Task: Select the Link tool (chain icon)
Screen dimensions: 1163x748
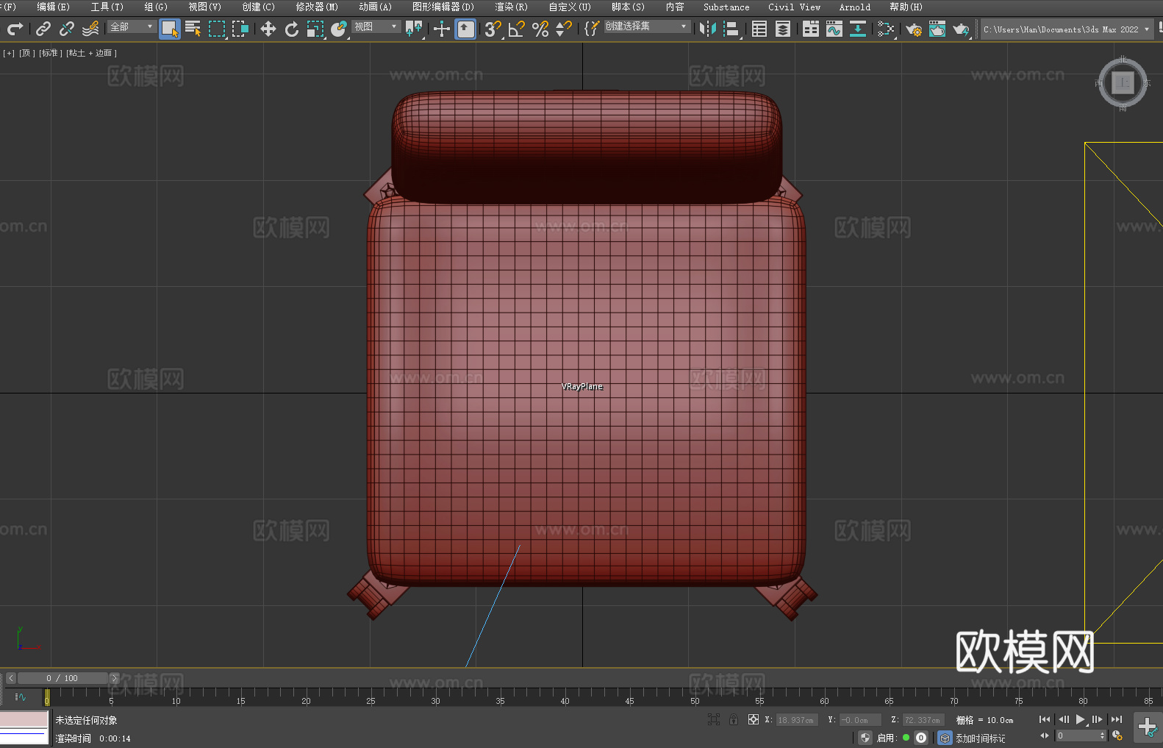Action: pos(43,29)
